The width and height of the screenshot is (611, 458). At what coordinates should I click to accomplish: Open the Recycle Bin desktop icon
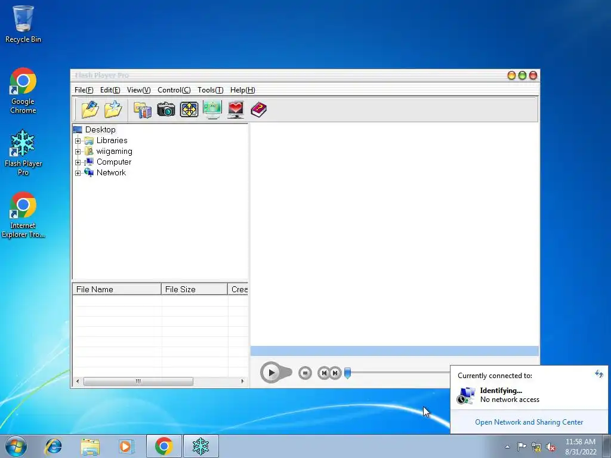tap(23, 24)
